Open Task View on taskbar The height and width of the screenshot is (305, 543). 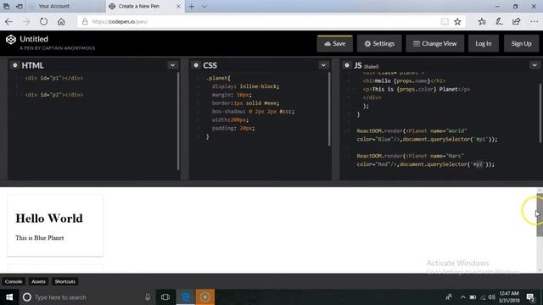click(165, 297)
